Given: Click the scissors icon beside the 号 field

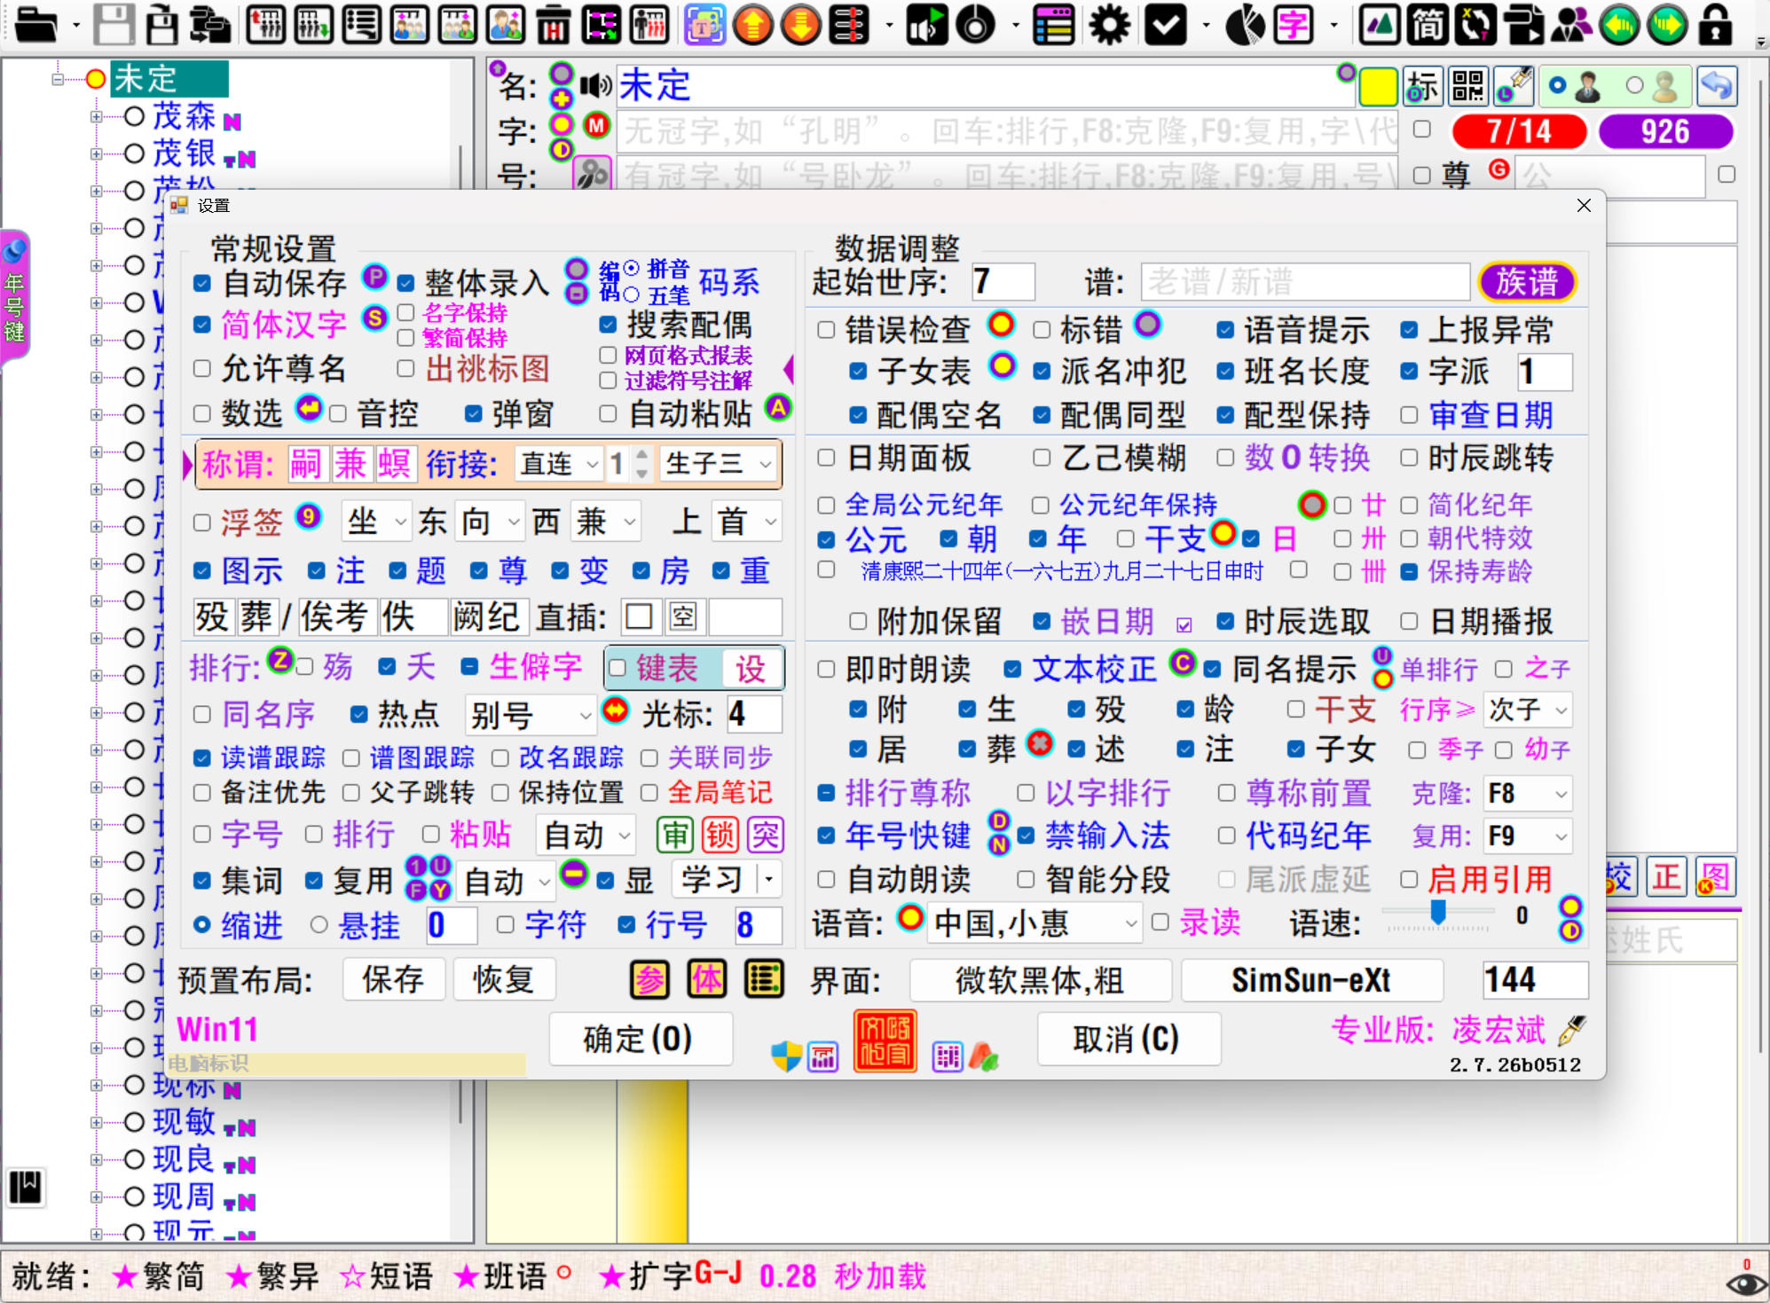Looking at the screenshot, I should [x=592, y=174].
